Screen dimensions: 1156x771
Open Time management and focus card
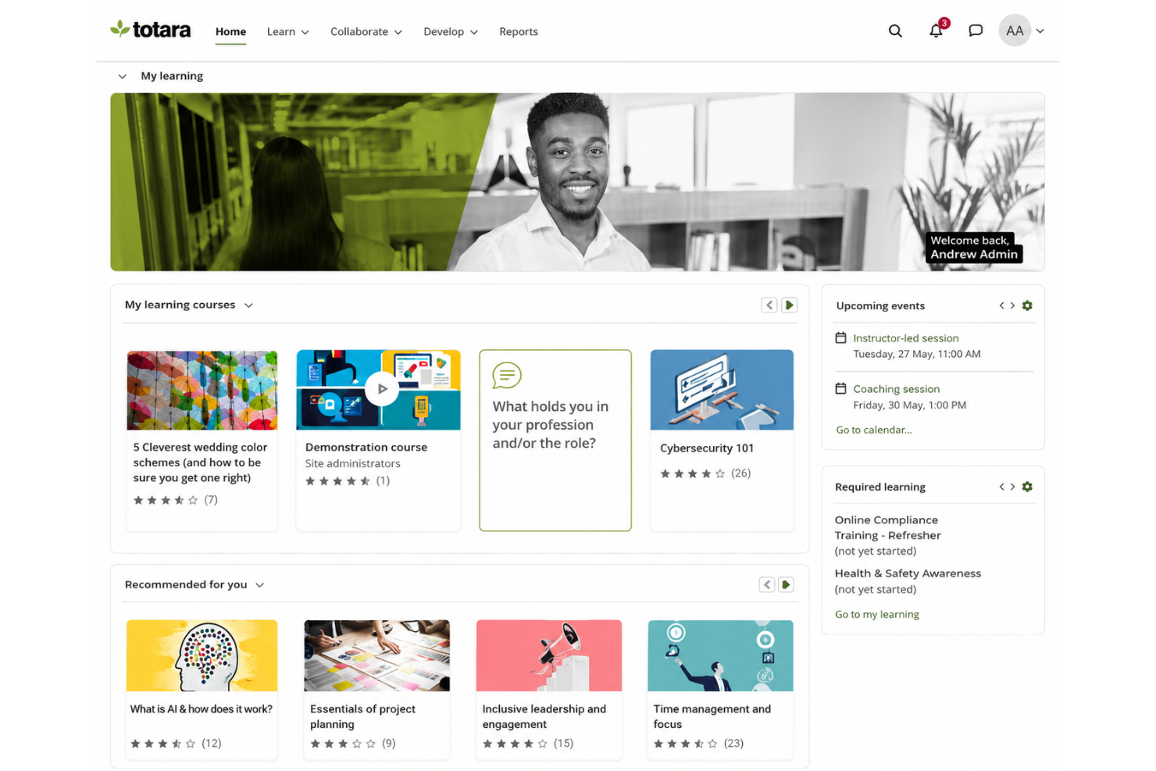pos(720,688)
